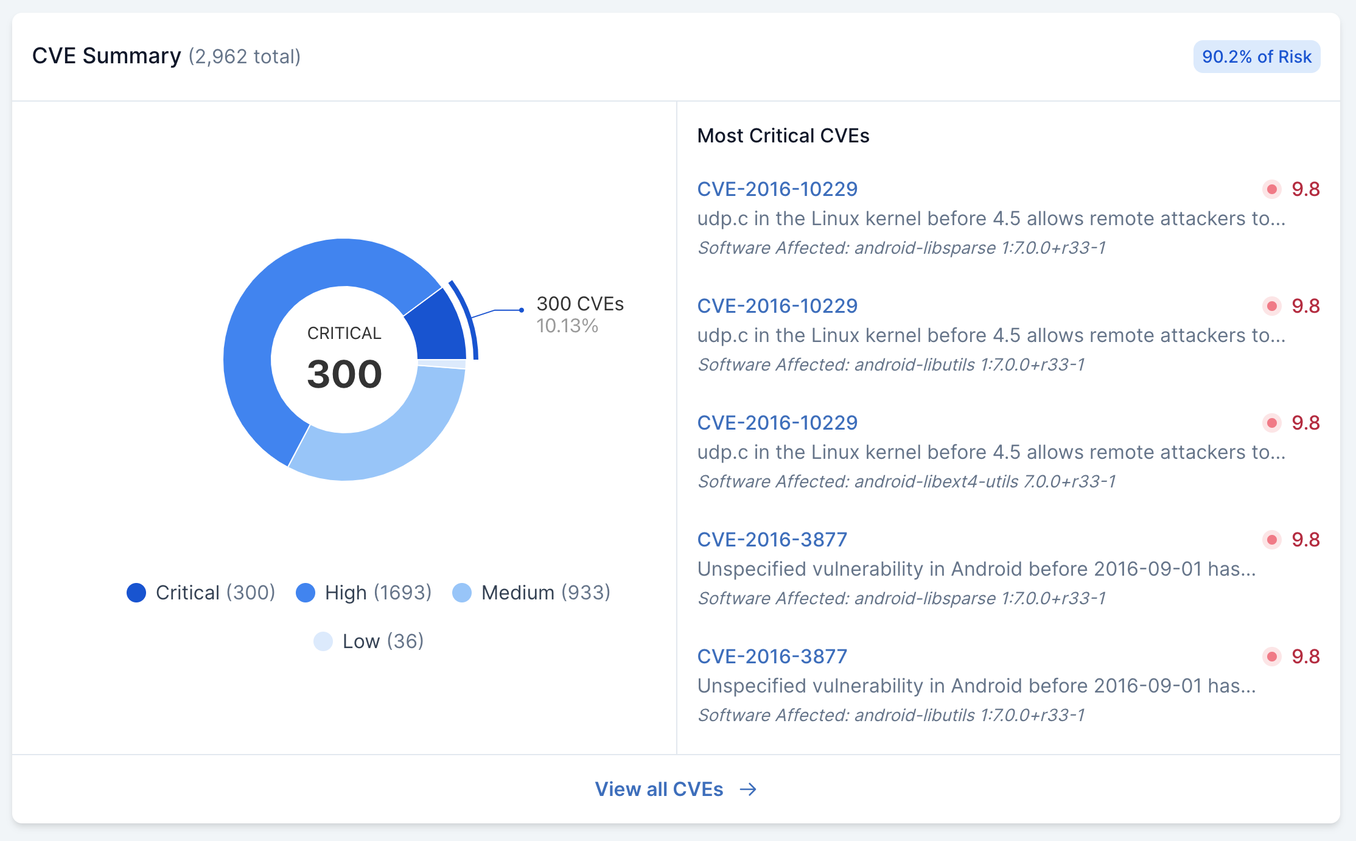Open CVE-2016-3877 link affecting android-libutils

[x=772, y=657]
